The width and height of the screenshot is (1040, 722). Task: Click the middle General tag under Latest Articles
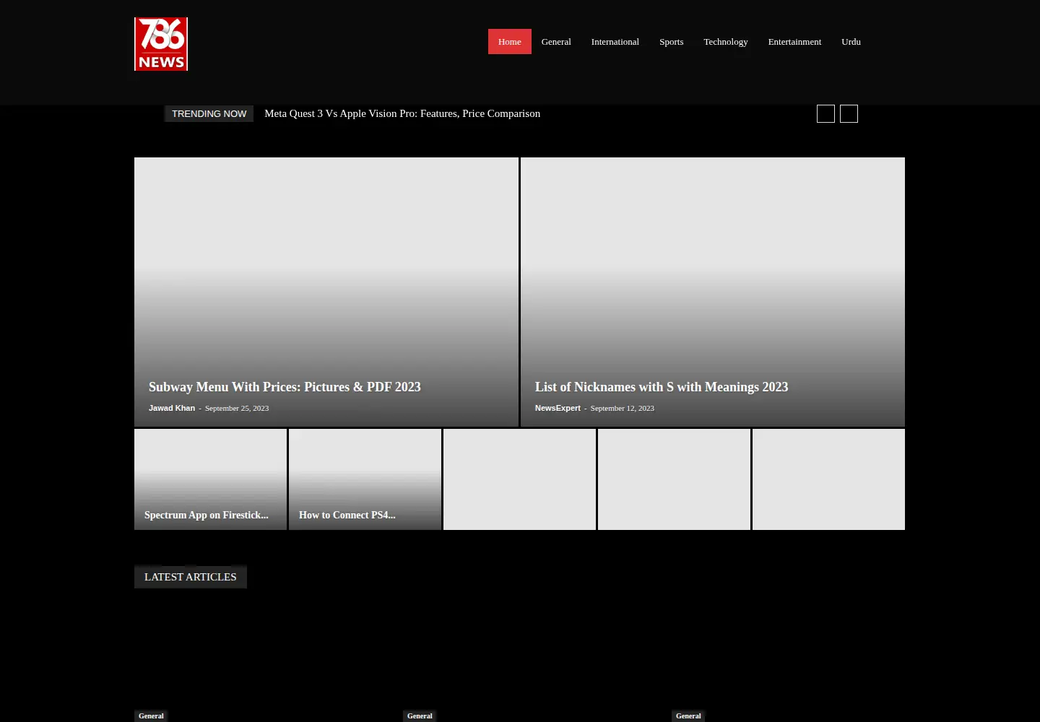[420, 716]
